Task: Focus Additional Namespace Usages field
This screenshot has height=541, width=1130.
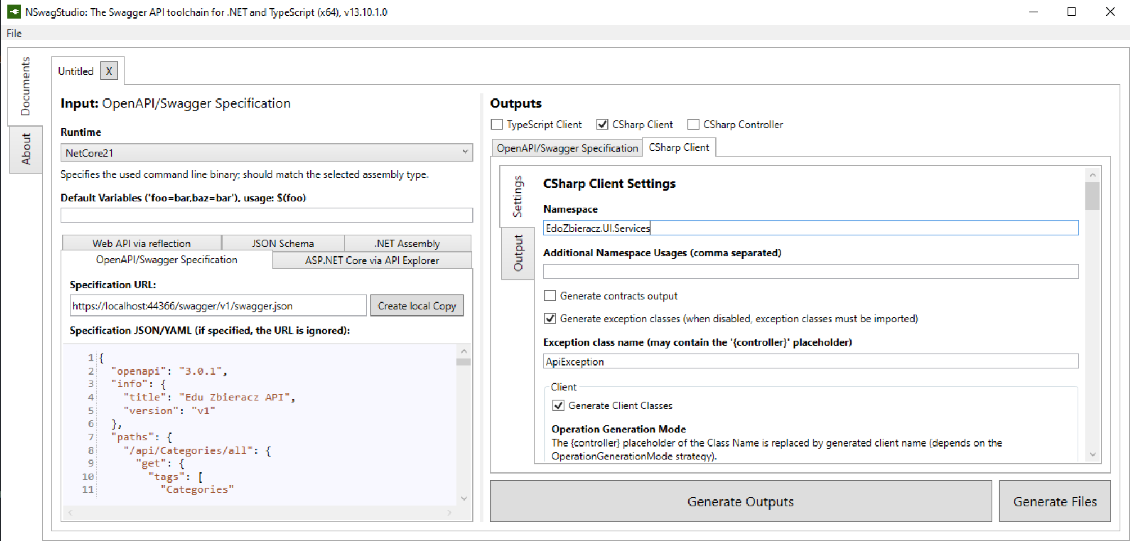Action: tap(811, 272)
